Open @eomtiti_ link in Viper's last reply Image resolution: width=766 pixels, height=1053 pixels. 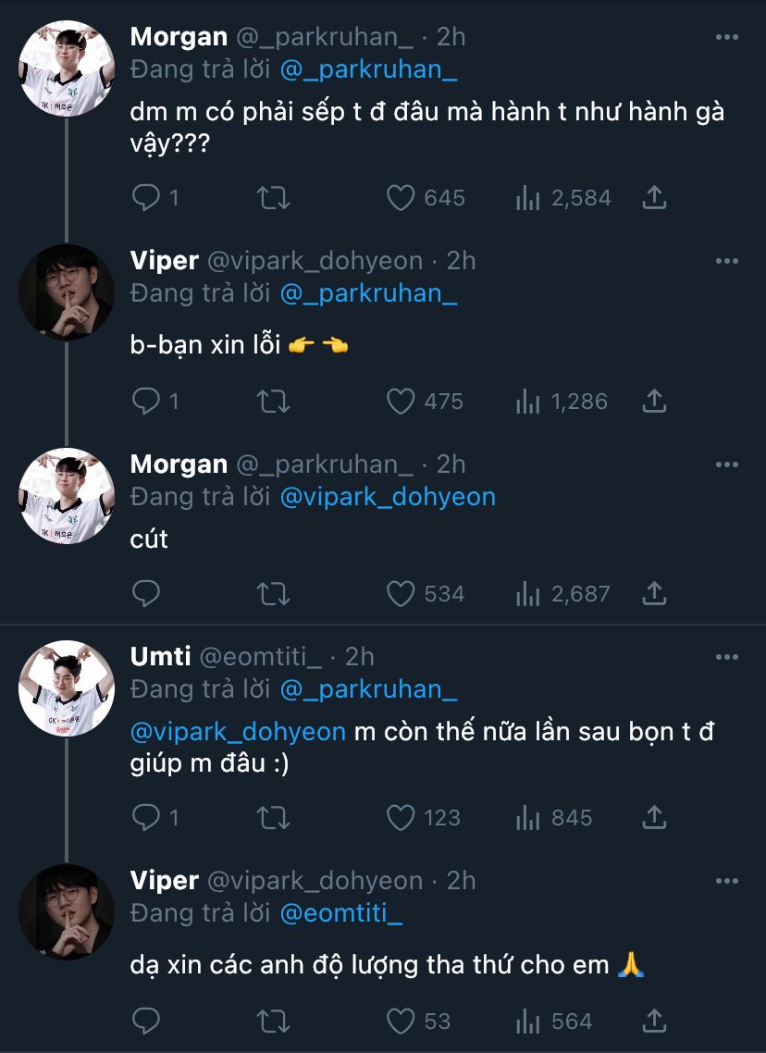pos(340,914)
